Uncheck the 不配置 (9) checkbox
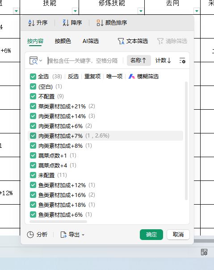Screen dimensions: 214x270 33,96
